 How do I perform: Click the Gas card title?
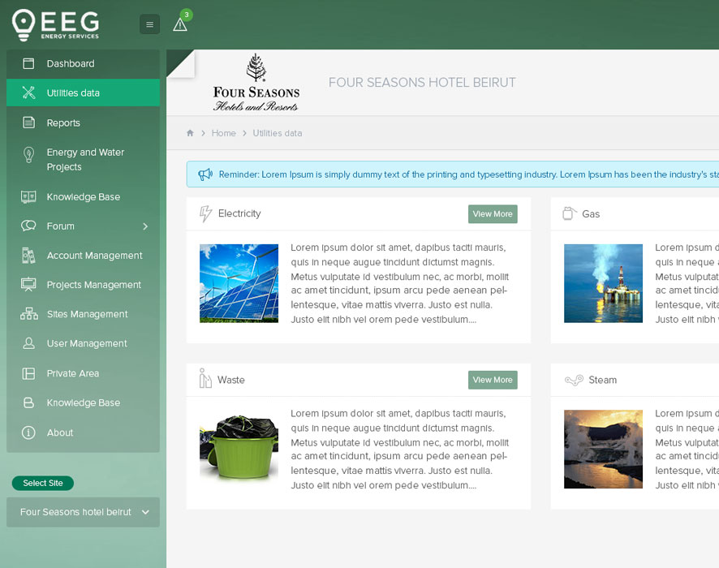click(x=591, y=214)
